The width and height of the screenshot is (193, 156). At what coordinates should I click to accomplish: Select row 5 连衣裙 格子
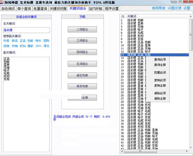[155, 30]
